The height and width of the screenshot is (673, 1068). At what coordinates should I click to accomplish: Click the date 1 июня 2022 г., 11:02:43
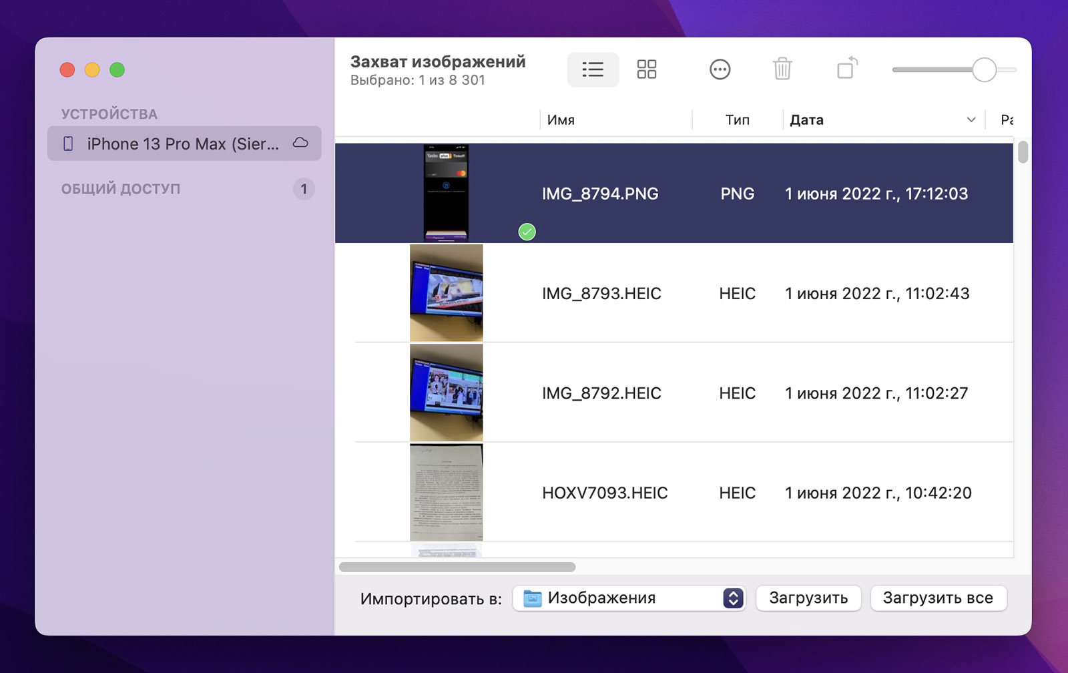pyautogui.click(x=877, y=294)
